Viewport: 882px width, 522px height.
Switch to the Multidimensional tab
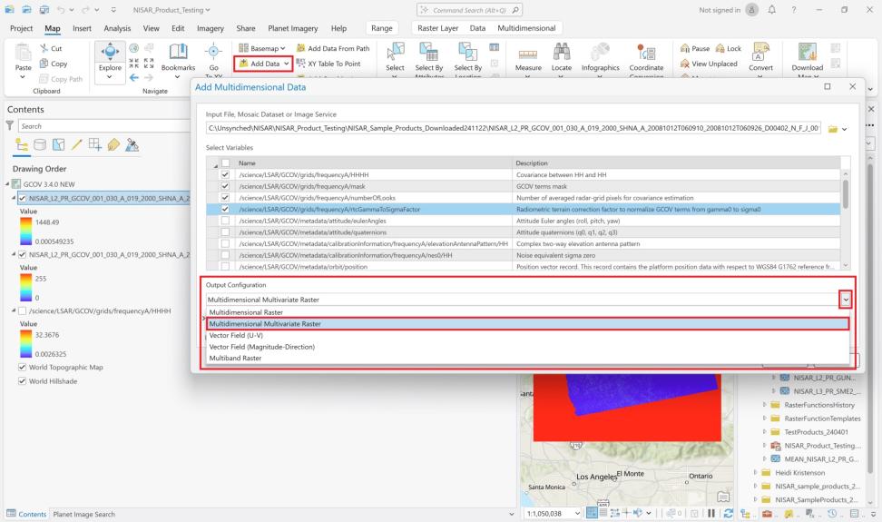point(526,28)
